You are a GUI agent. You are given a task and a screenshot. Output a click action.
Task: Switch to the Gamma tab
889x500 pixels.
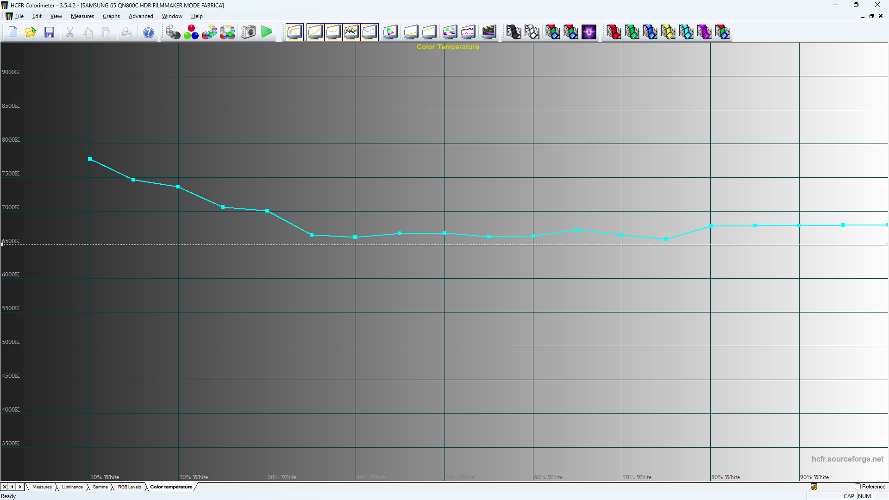(100, 487)
